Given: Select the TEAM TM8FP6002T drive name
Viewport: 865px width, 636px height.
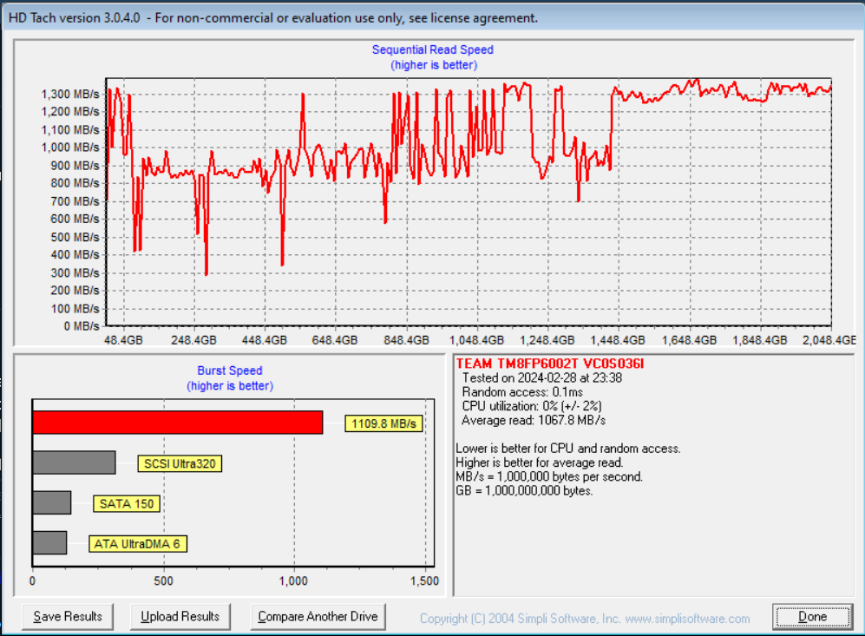Looking at the screenshot, I should pos(539,364).
